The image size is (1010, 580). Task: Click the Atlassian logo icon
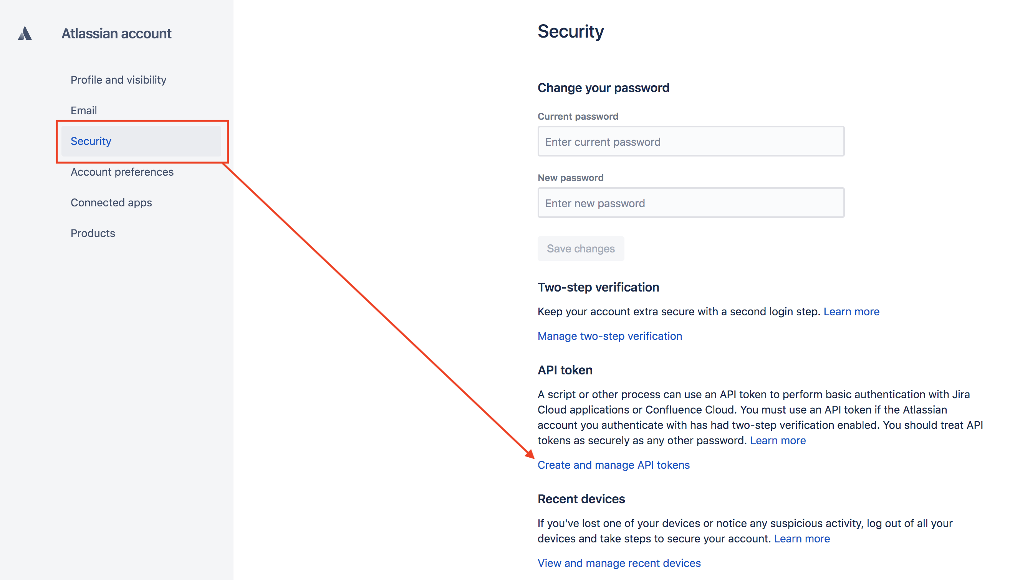pyautogui.click(x=25, y=33)
